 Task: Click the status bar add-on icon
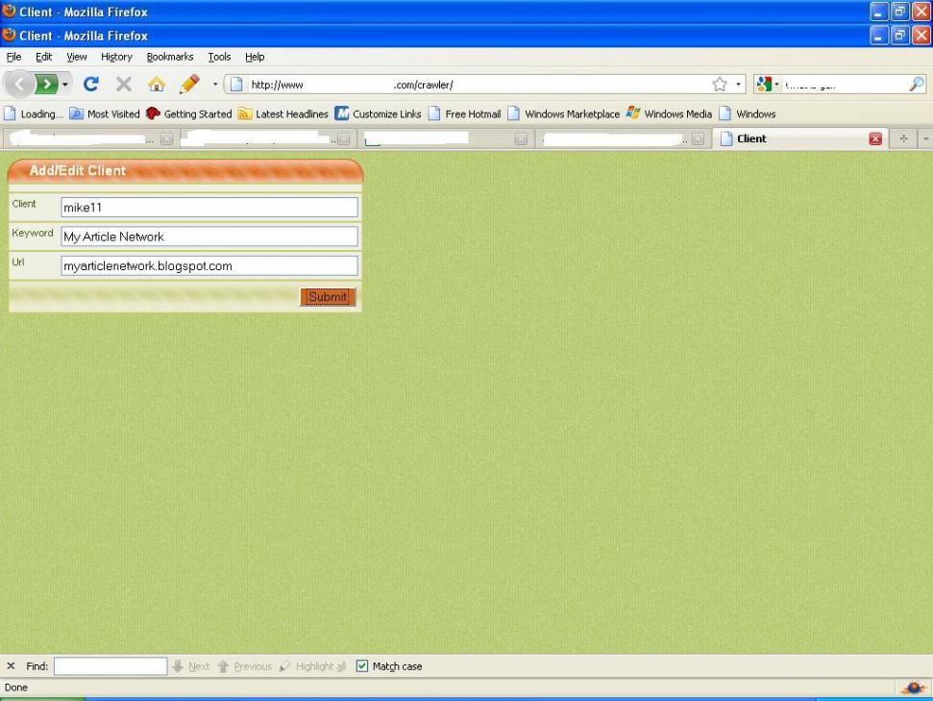click(914, 688)
